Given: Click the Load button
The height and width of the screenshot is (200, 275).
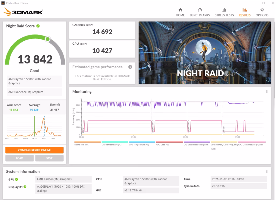Looking at the screenshot, I should (x=19, y=158).
